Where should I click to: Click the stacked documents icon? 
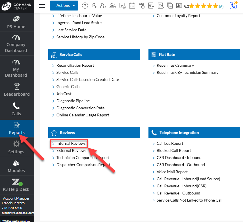pyautogui.click(x=170, y=6)
